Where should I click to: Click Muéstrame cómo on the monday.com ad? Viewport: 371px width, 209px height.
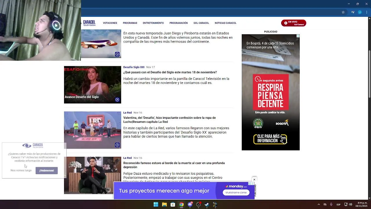click(x=236, y=192)
